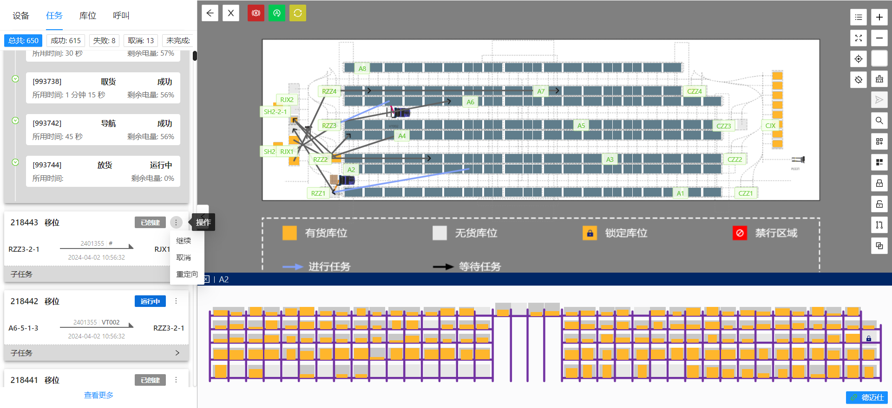This screenshot has width=892, height=408.
Task: Click the X close icon above the map
Action: [x=231, y=13]
